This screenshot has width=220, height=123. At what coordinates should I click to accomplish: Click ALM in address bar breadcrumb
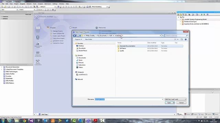point(111,36)
